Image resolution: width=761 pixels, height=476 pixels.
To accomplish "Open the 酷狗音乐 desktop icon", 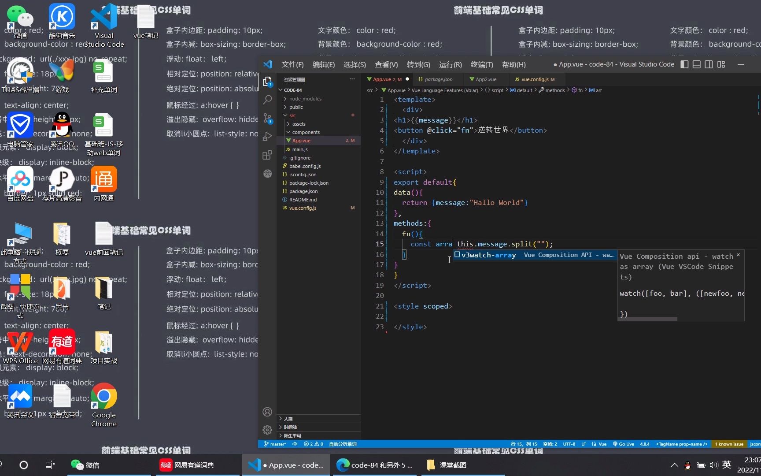I will click(62, 21).
